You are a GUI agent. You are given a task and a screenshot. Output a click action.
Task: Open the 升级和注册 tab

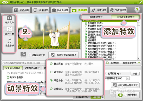coord(118,10)
